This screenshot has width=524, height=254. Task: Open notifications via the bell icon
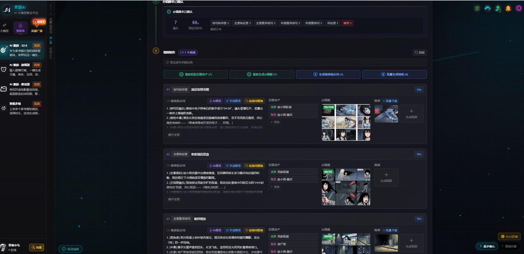click(x=508, y=8)
